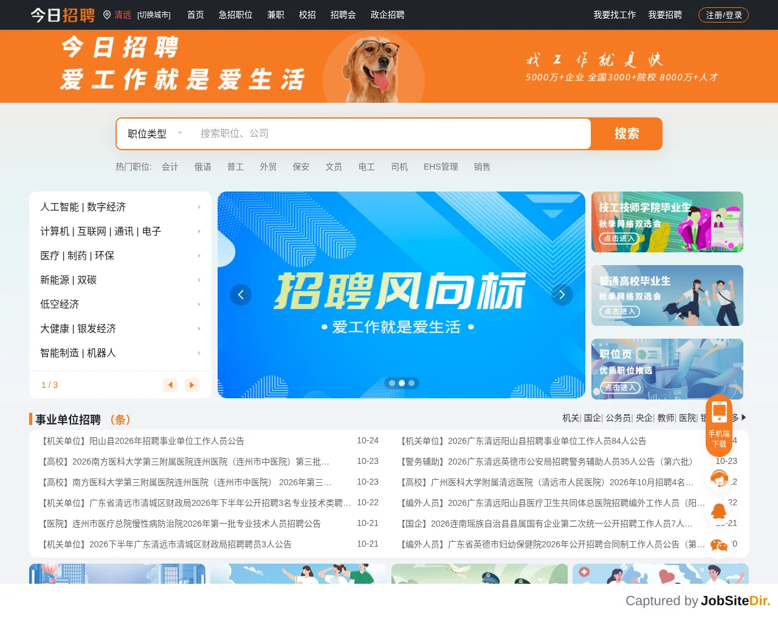Screen dimensions: 778x619
Task: Click the orange bell notification icon
Action: (x=719, y=511)
